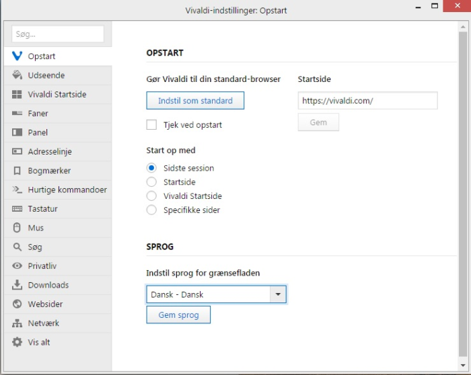The image size is (471, 375).
Task: Enable the Tjek ved opstart checkbox
Action: point(151,124)
